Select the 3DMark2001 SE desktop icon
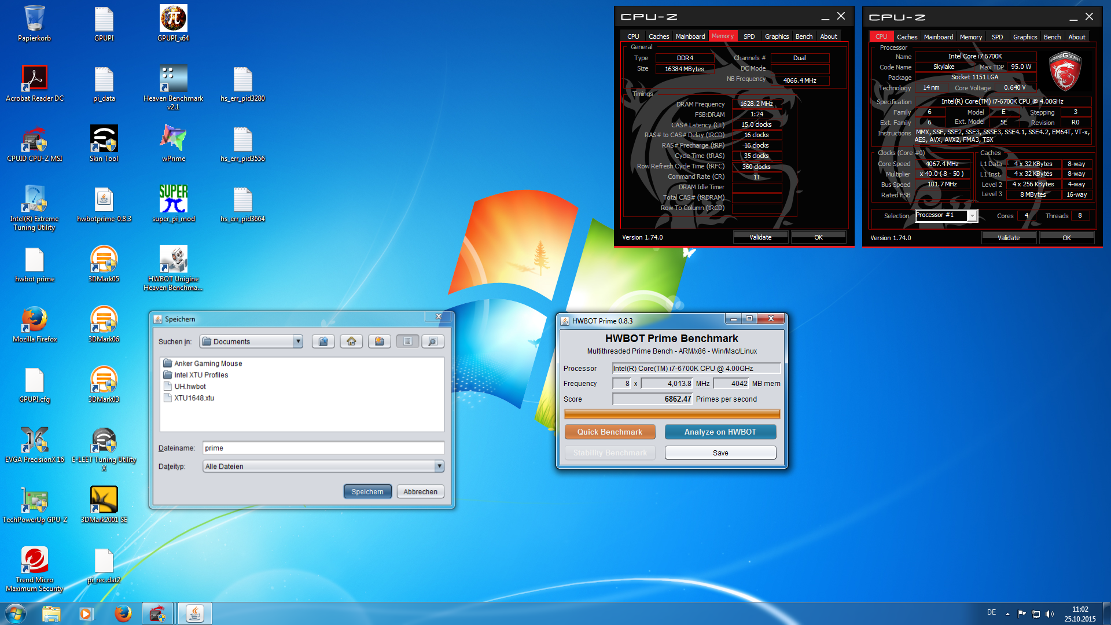 tap(104, 505)
